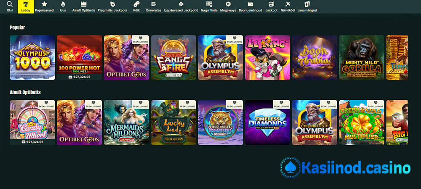Image resolution: width=421 pixels, height=189 pixels.
Task: Open the Kõik category icon
Action: pos(136,4)
